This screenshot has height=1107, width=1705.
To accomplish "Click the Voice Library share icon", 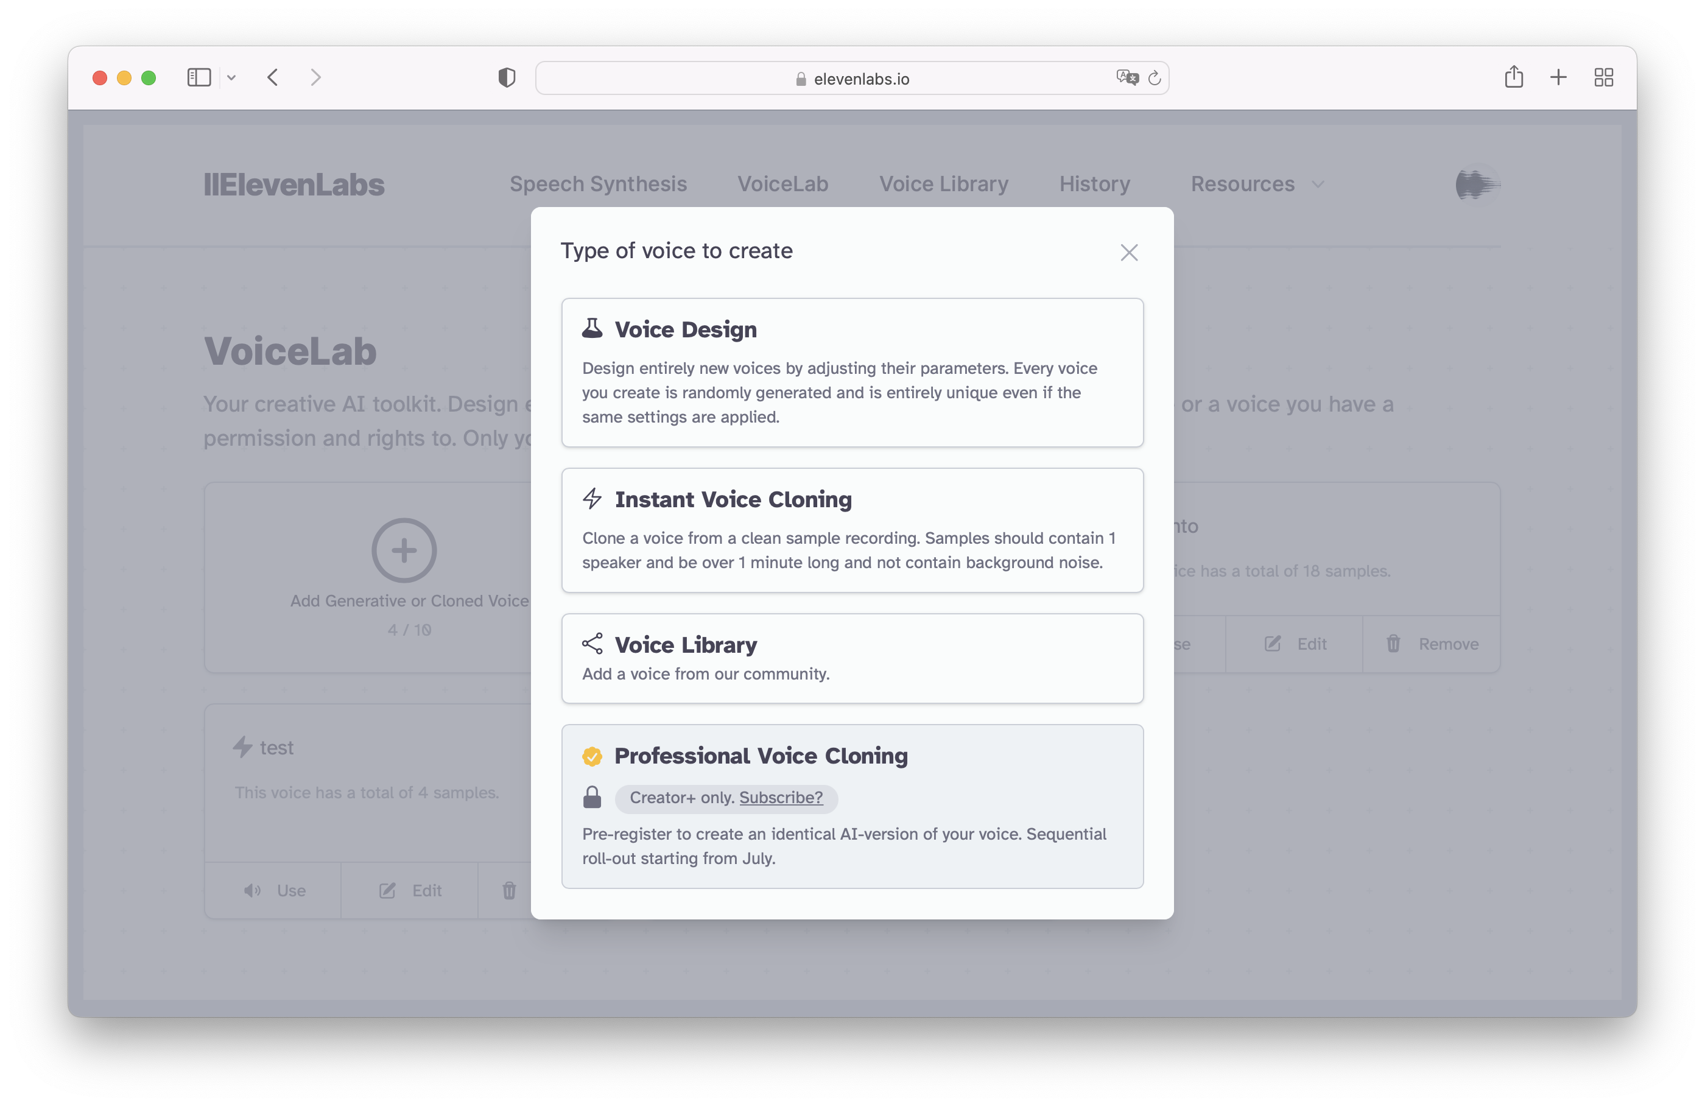I will pyautogui.click(x=592, y=644).
